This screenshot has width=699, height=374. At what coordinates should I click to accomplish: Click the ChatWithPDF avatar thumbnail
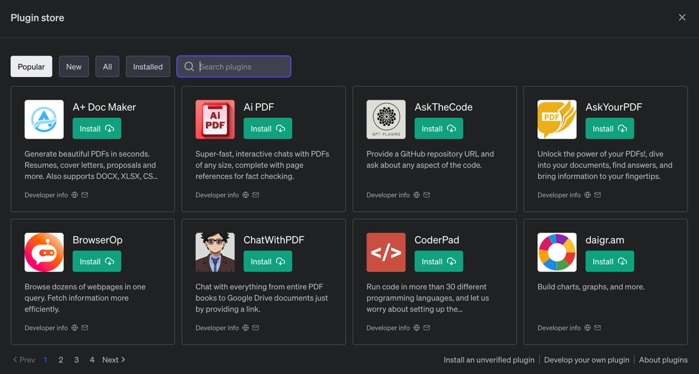215,252
